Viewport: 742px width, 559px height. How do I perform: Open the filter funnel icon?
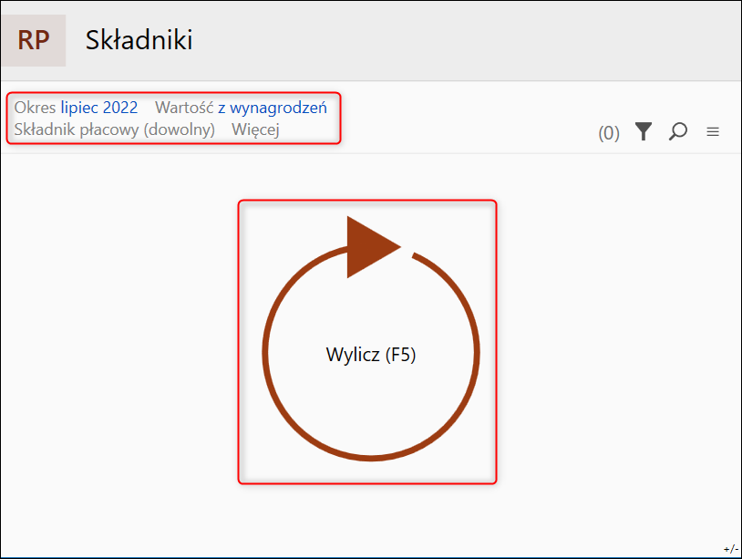644,131
